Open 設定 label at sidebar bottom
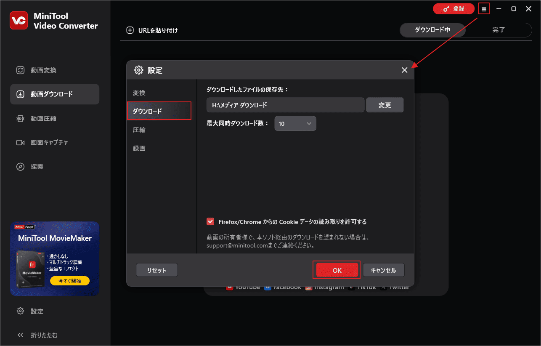The height and width of the screenshot is (346, 541). [x=37, y=311]
